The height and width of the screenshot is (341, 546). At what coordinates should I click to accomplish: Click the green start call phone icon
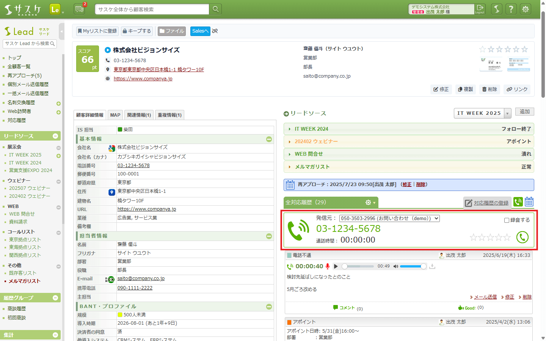click(x=522, y=237)
